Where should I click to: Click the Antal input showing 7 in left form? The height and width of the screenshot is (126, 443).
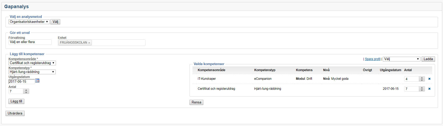pyautogui.click(x=16, y=91)
